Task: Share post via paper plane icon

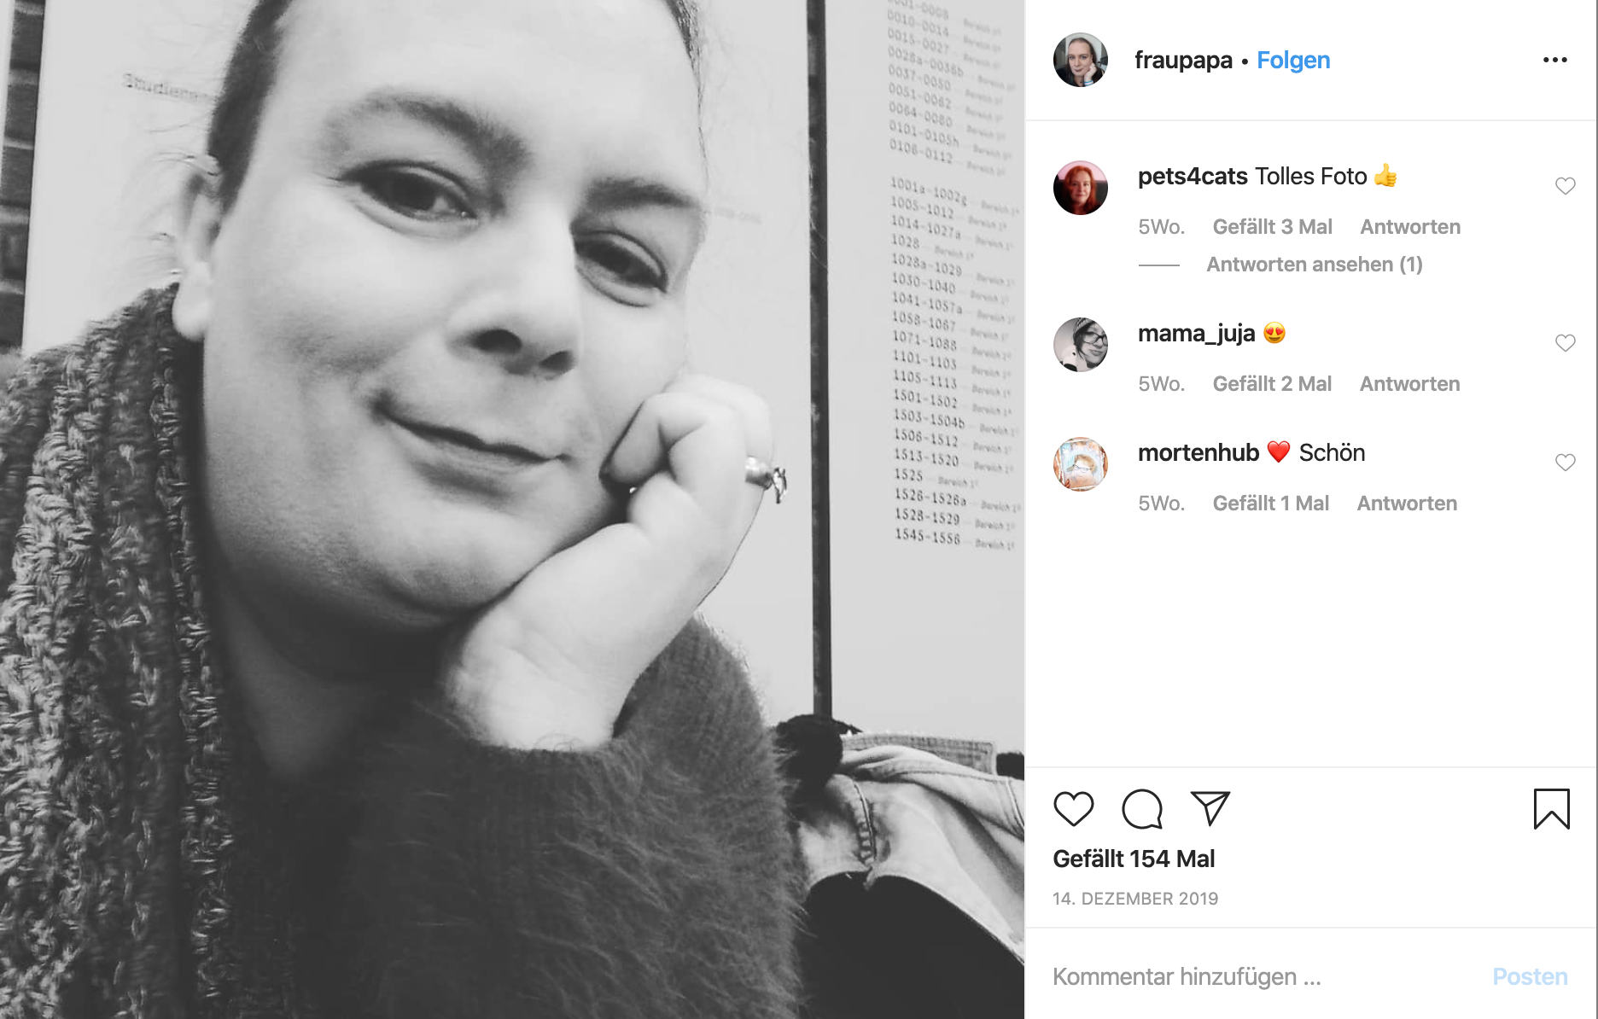Action: tap(1210, 808)
